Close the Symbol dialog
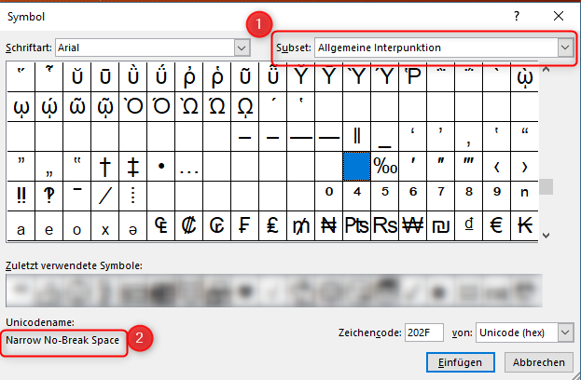 [558, 16]
